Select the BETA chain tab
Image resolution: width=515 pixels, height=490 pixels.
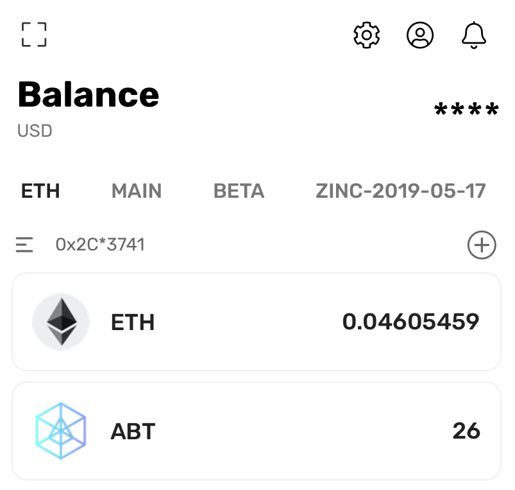239,191
